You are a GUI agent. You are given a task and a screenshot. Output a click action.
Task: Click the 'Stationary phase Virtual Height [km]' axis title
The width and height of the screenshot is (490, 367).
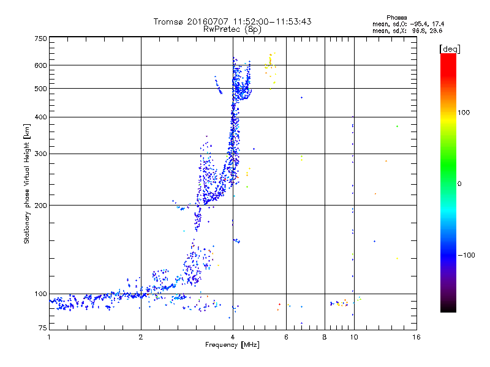click(x=27, y=183)
